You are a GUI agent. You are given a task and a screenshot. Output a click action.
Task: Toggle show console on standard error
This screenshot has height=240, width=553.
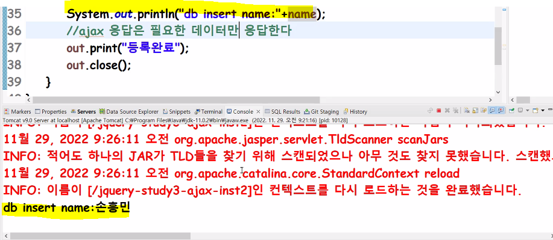pos(501,111)
